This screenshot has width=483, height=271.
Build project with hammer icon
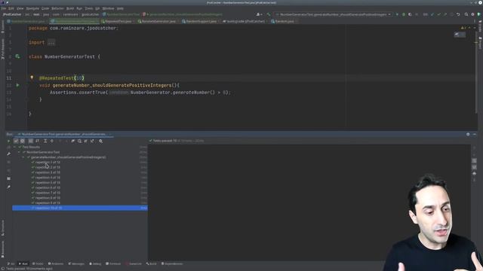269,14
